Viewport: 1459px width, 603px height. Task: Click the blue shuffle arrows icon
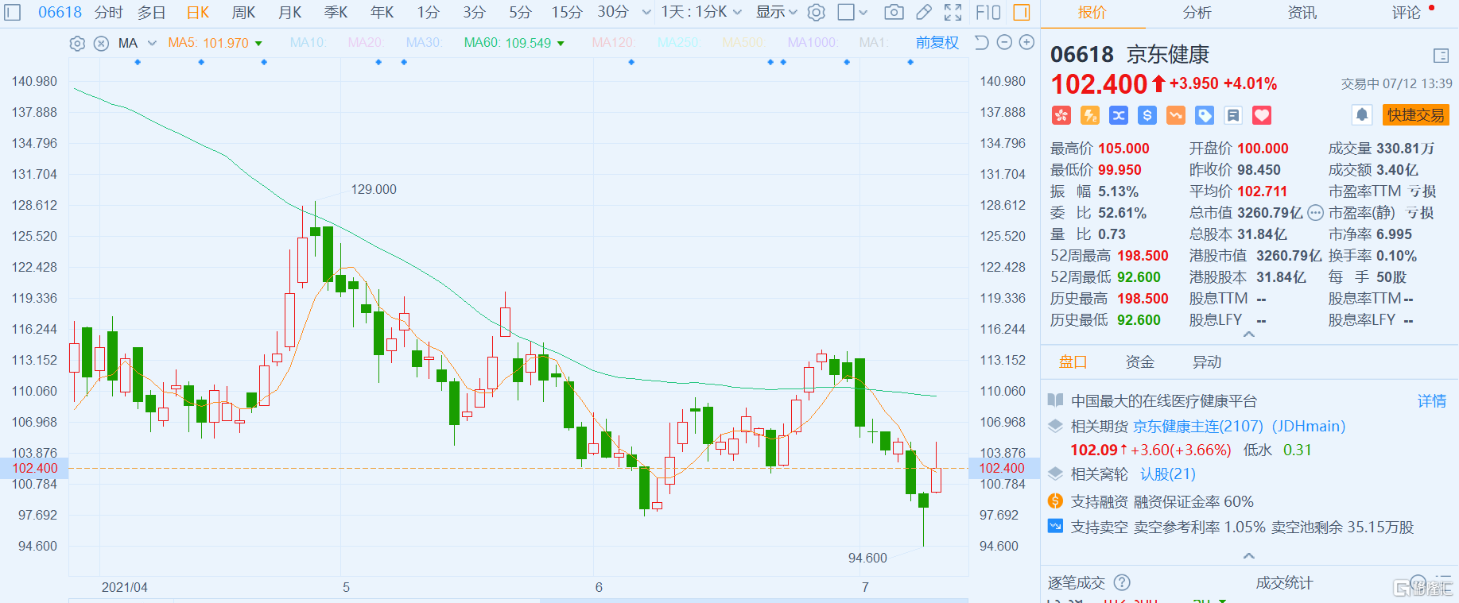(1119, 115)
